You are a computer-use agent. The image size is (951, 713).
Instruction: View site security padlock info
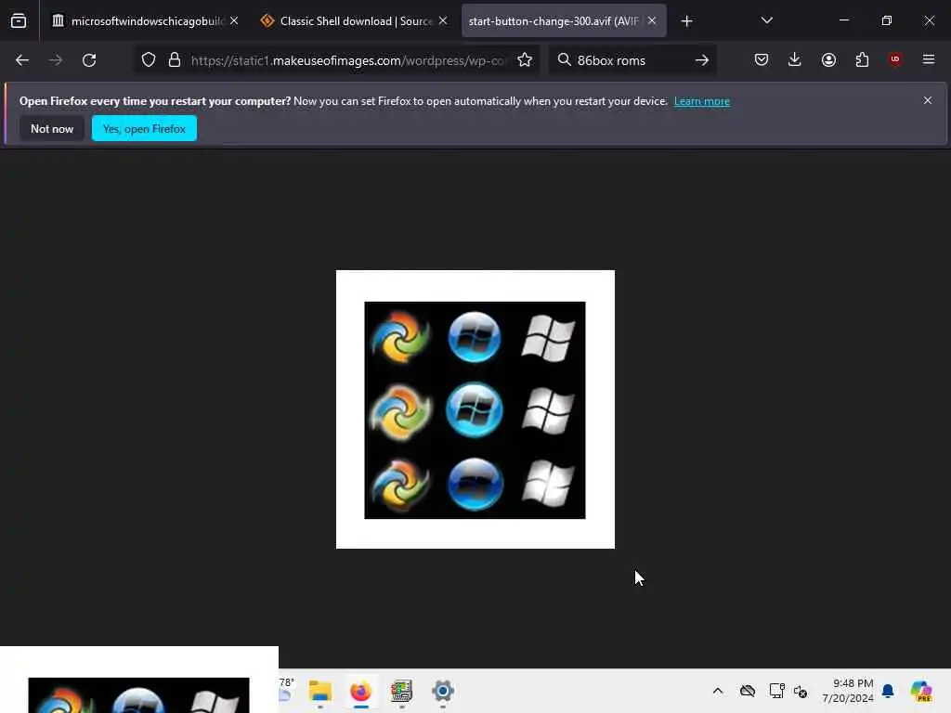click(x=175, y=60)
